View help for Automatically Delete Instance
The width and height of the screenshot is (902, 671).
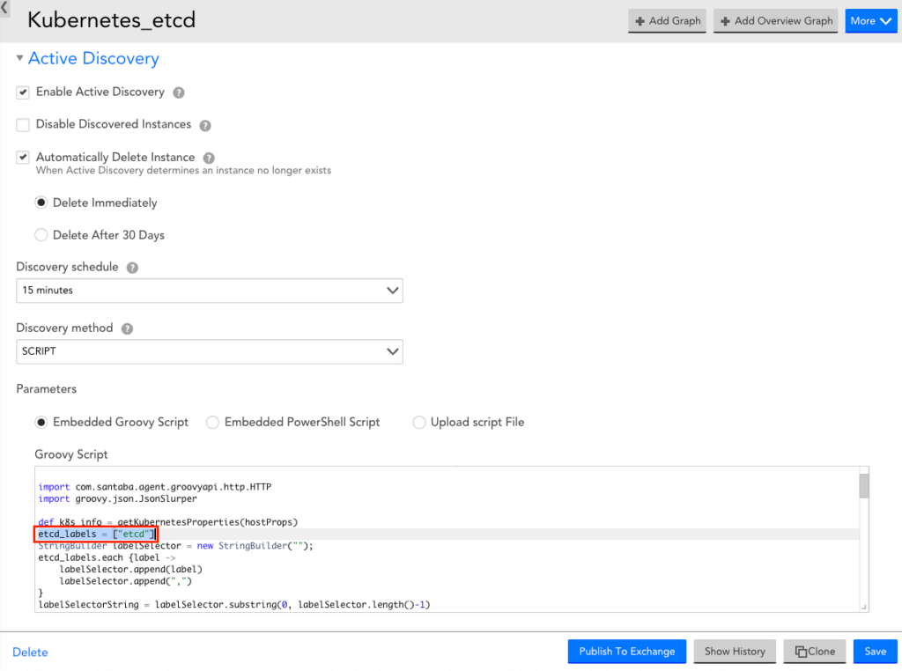(x=208, y=157)
